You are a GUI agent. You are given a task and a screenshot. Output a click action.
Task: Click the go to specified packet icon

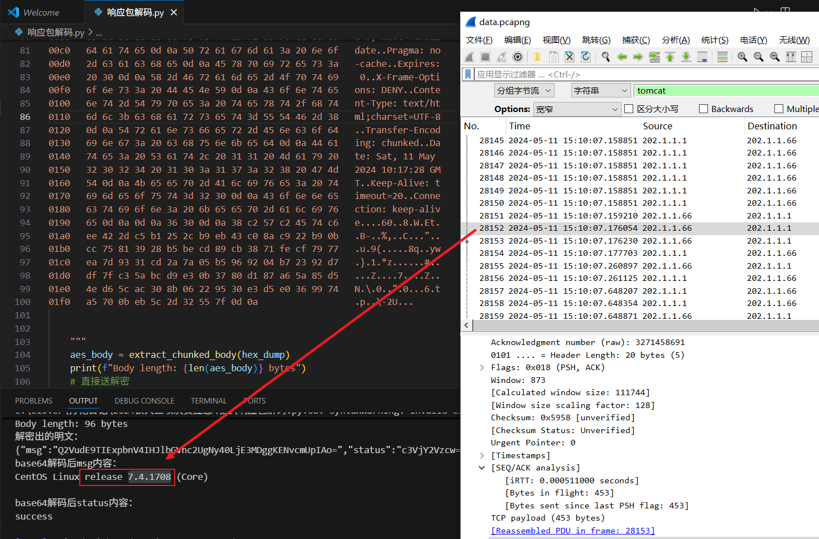pyautogui.click(x=654, y=57)
